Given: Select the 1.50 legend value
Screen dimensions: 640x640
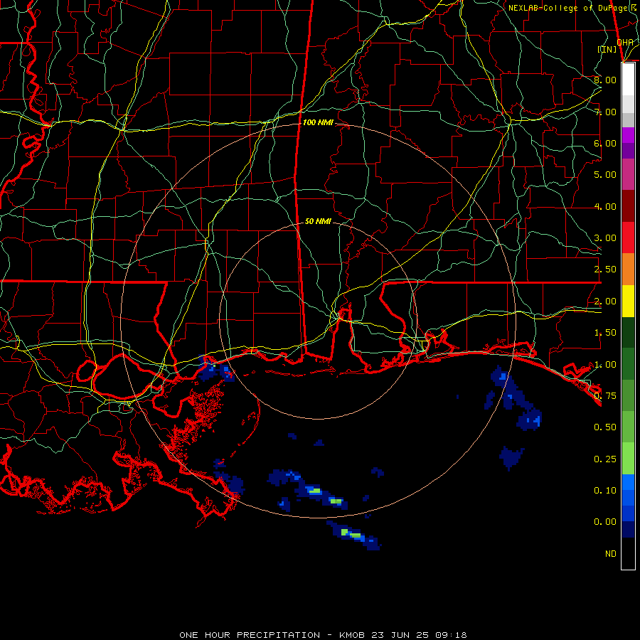Looking at the screenshot, I should point(605,333).
